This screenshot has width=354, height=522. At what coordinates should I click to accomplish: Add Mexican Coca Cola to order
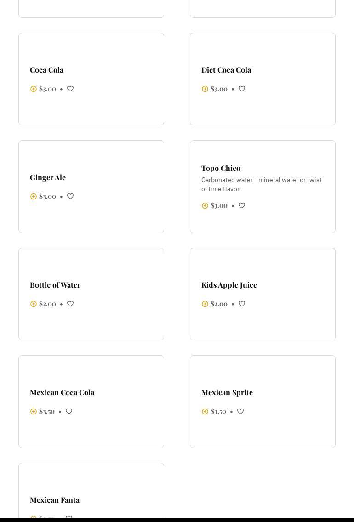coord(34,412)
